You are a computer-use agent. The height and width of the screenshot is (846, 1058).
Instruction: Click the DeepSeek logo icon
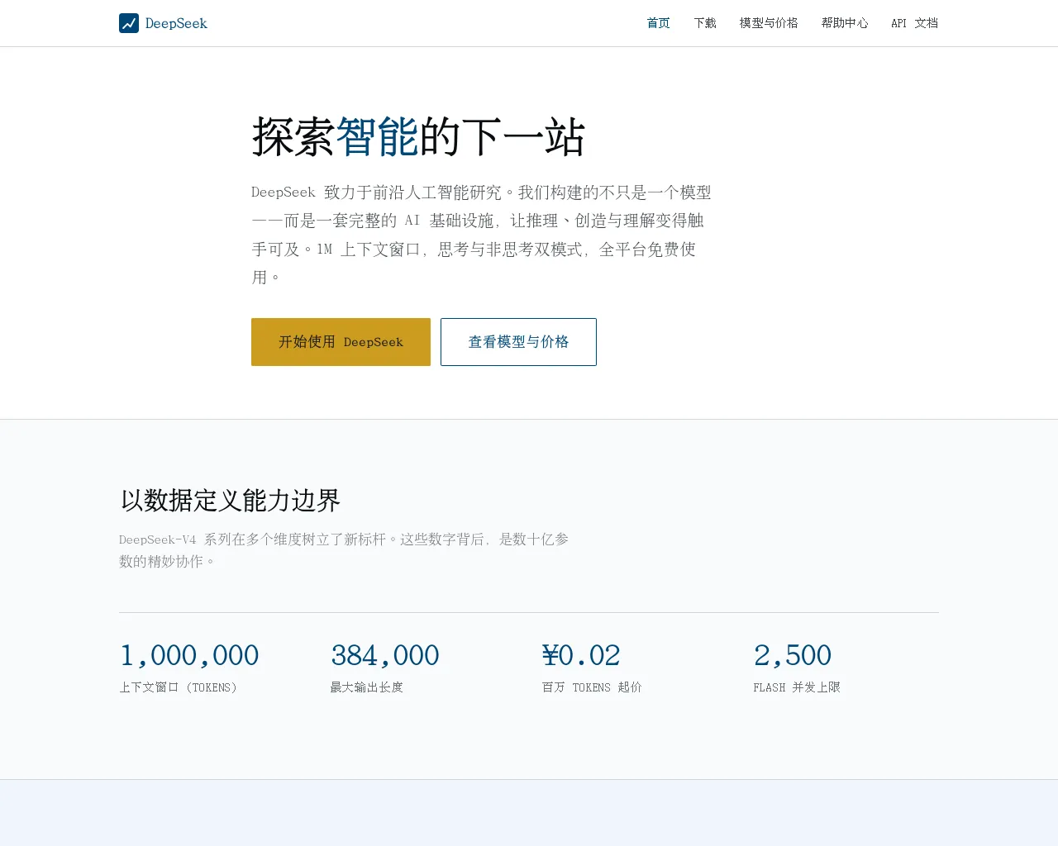click(129, 23)
